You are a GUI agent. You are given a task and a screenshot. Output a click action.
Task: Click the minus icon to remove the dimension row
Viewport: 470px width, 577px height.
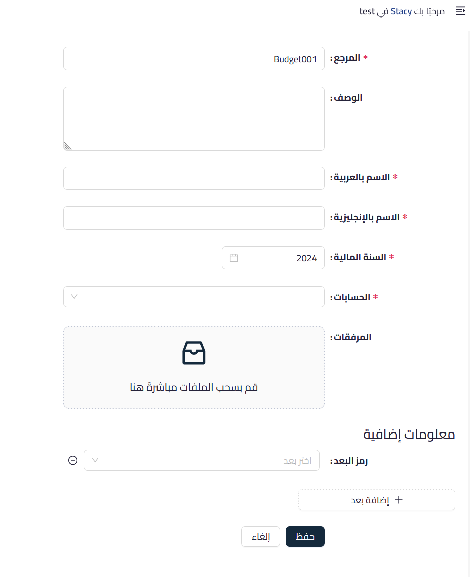tap(73, 460)
